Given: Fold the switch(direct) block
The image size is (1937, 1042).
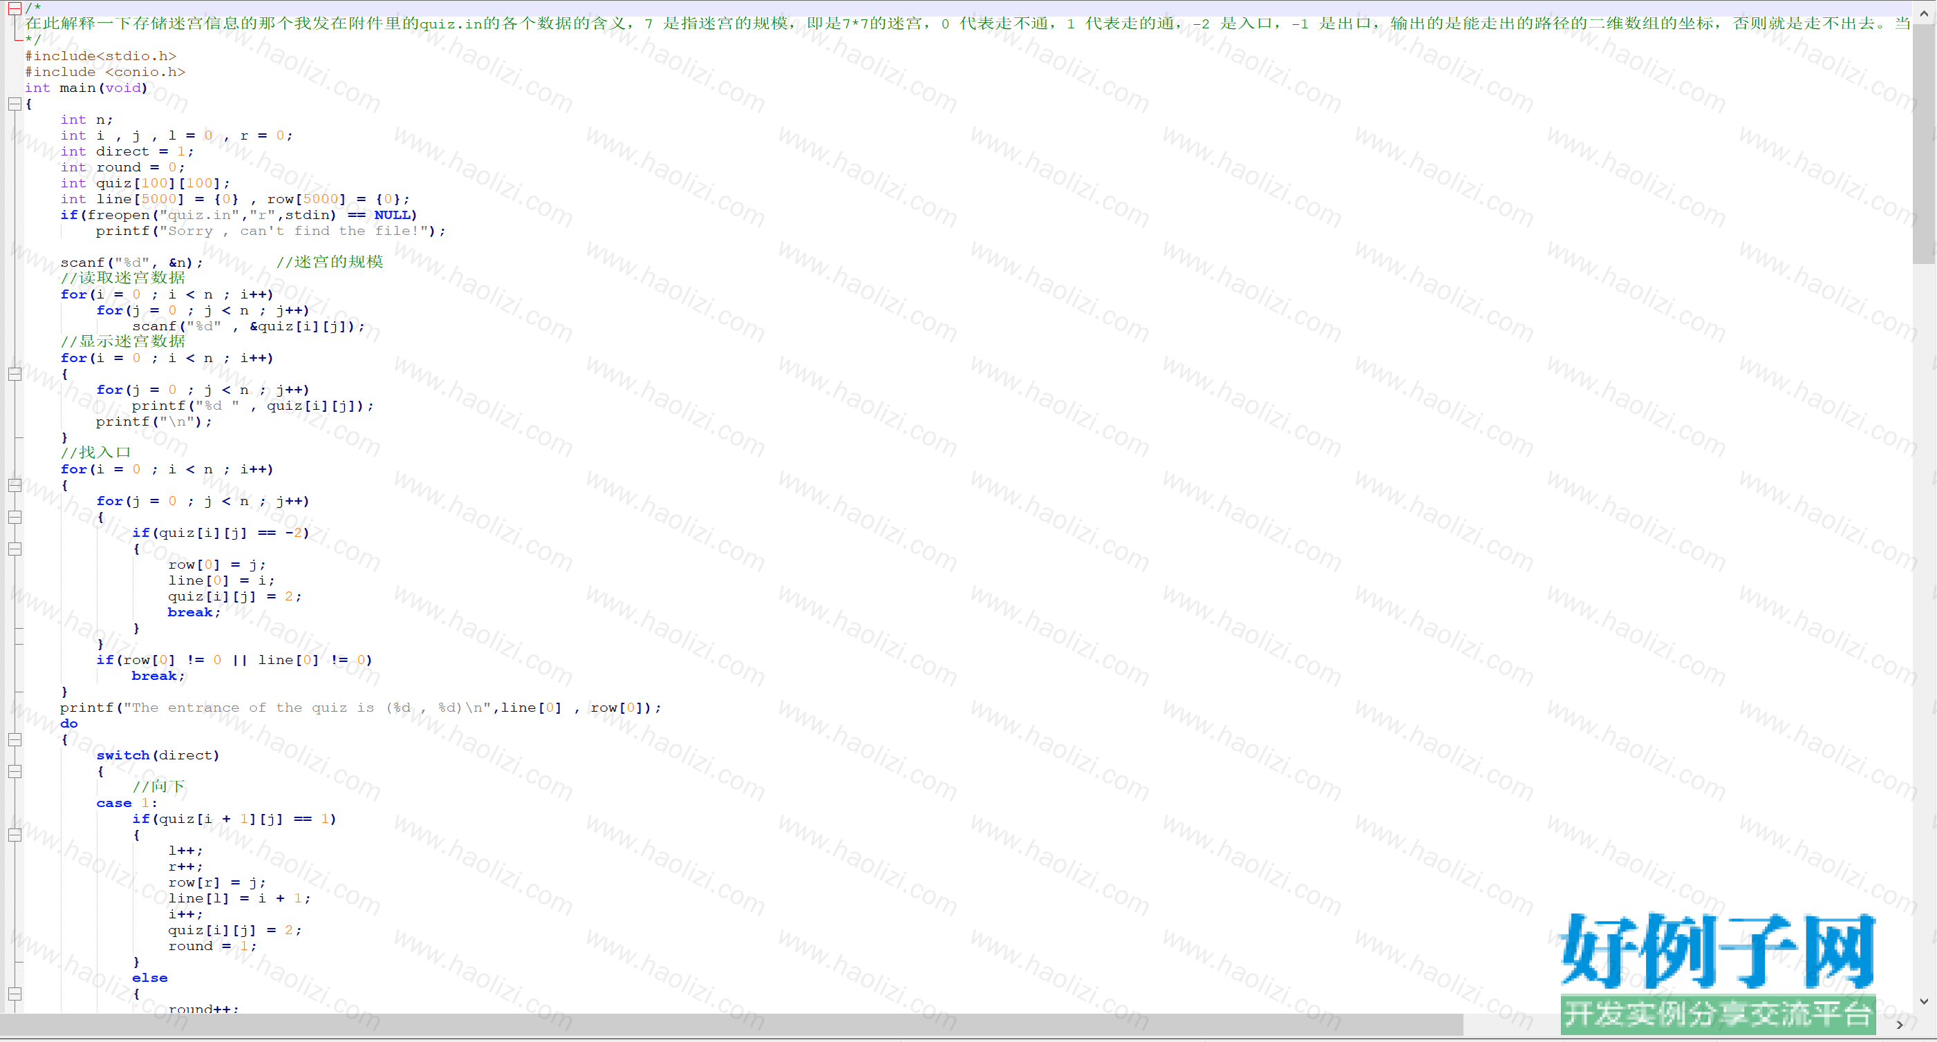Looking at the screenshot, I should coord(15,771).
